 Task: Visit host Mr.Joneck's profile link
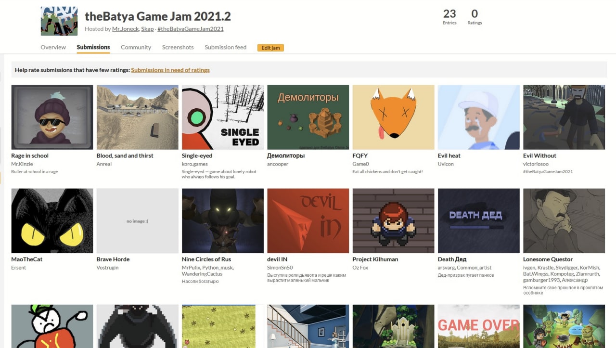click(125, 29)
